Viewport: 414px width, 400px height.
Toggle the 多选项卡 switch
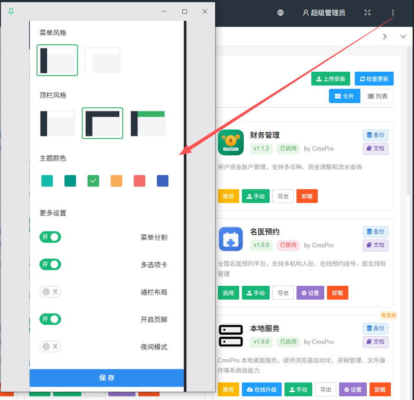50,265
